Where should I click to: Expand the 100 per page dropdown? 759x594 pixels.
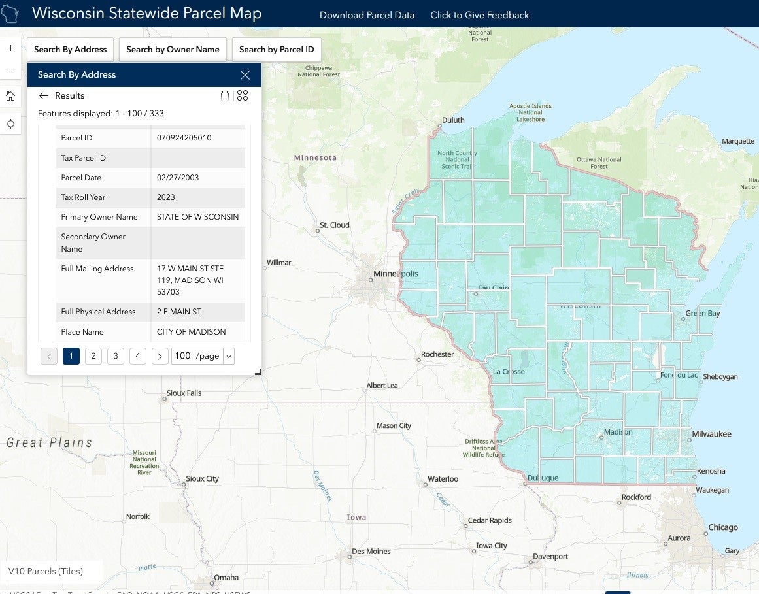click(x=228, y=356)
